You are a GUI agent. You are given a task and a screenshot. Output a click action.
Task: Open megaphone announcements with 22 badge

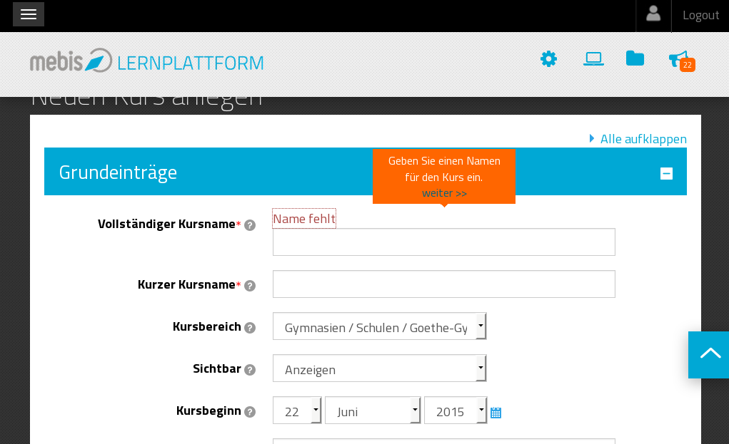point(680,60)
